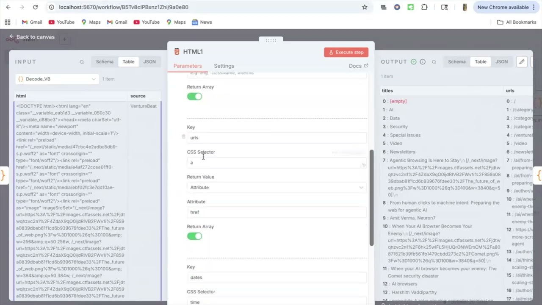Select the Special Issues title row
The height and width of the screenshot is (305, 542).
405,135
